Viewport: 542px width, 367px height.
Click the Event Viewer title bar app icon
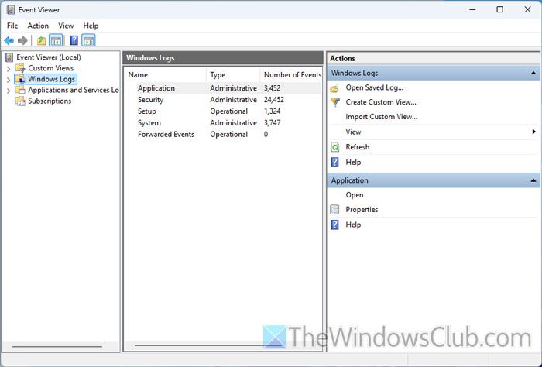(11, 9)
